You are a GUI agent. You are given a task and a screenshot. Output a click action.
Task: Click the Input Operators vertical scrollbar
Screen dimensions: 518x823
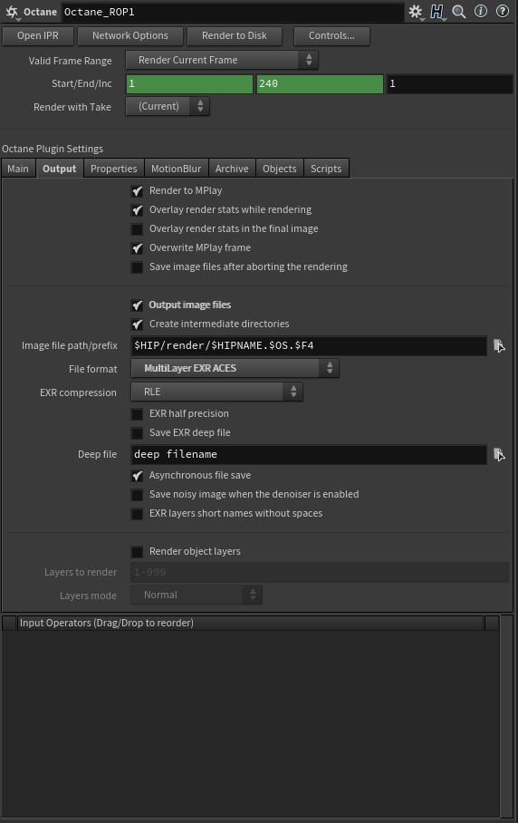click(507, 716)
